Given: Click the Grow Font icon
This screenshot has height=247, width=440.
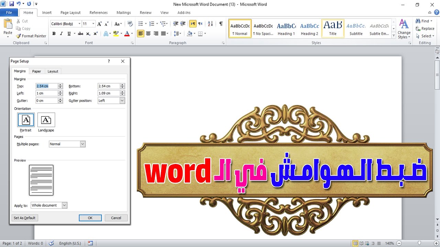Looking at the screenshot, I should pyautogui.click(x=100, y=24).
